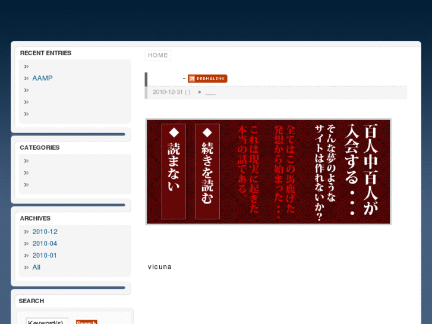Screen dimensions: 432x324
Task: Click the 2010-12-31 entry date
Action: click(x=168, y=92)
